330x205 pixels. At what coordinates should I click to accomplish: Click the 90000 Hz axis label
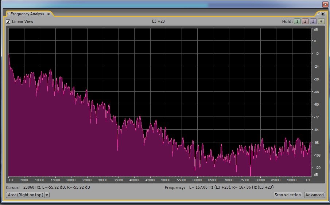pyautogui.click(x=292, y=180)
